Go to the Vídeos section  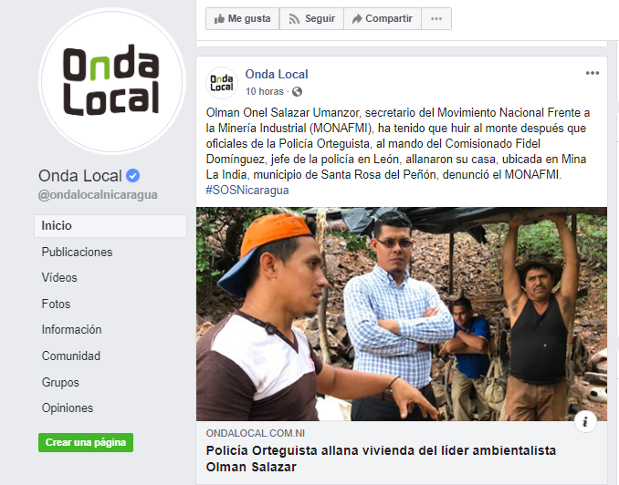59,277
